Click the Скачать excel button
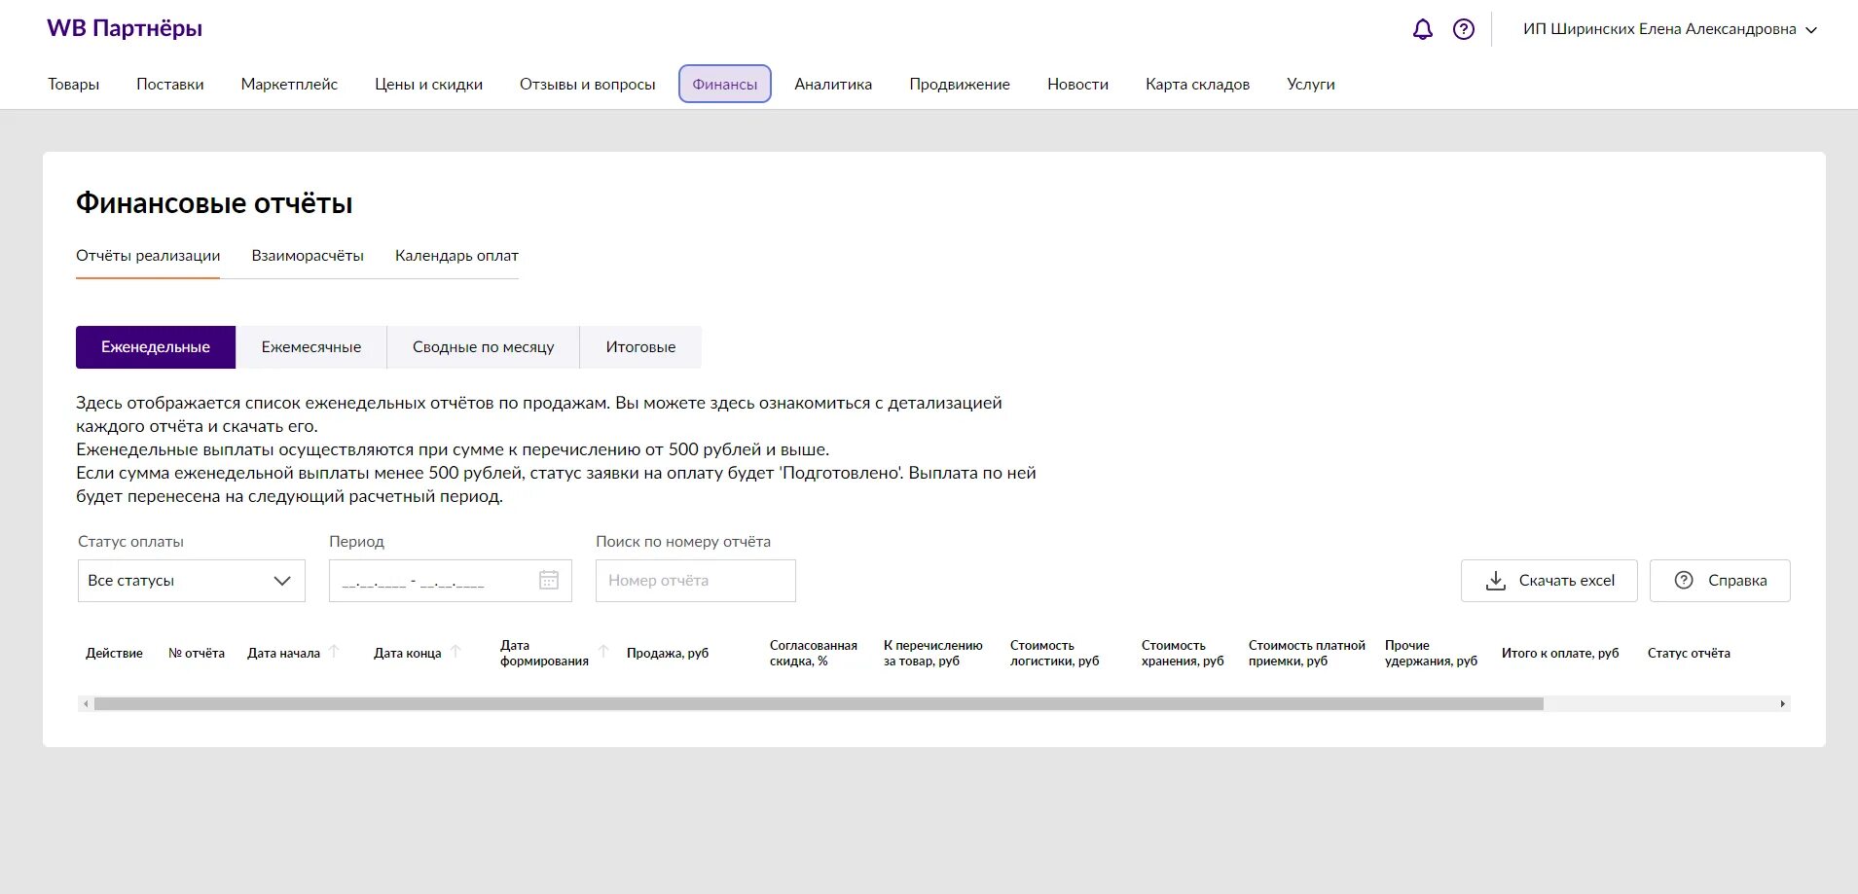 pos(1549,581)
